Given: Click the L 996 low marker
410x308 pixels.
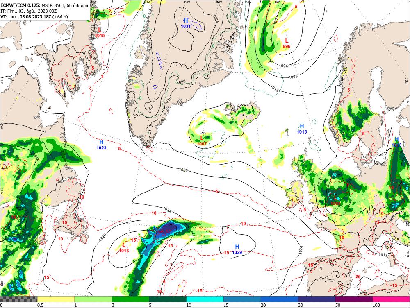Looking at the screenshot, I should pos(287,43).
